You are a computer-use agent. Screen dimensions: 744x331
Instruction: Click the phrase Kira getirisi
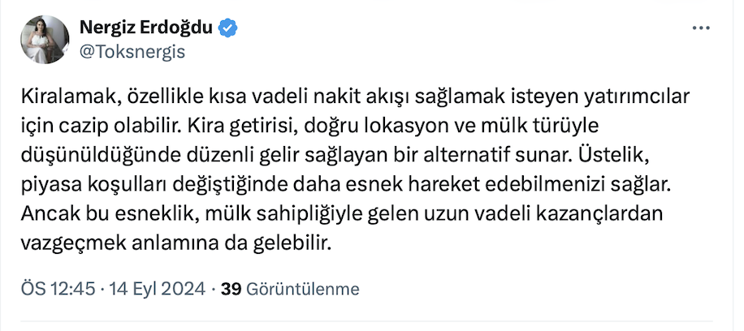[233, 127]
